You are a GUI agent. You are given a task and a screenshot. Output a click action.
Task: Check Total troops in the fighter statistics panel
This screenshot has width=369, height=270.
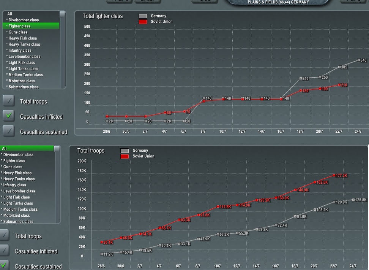pyautogui.click(x=8, y=101)
